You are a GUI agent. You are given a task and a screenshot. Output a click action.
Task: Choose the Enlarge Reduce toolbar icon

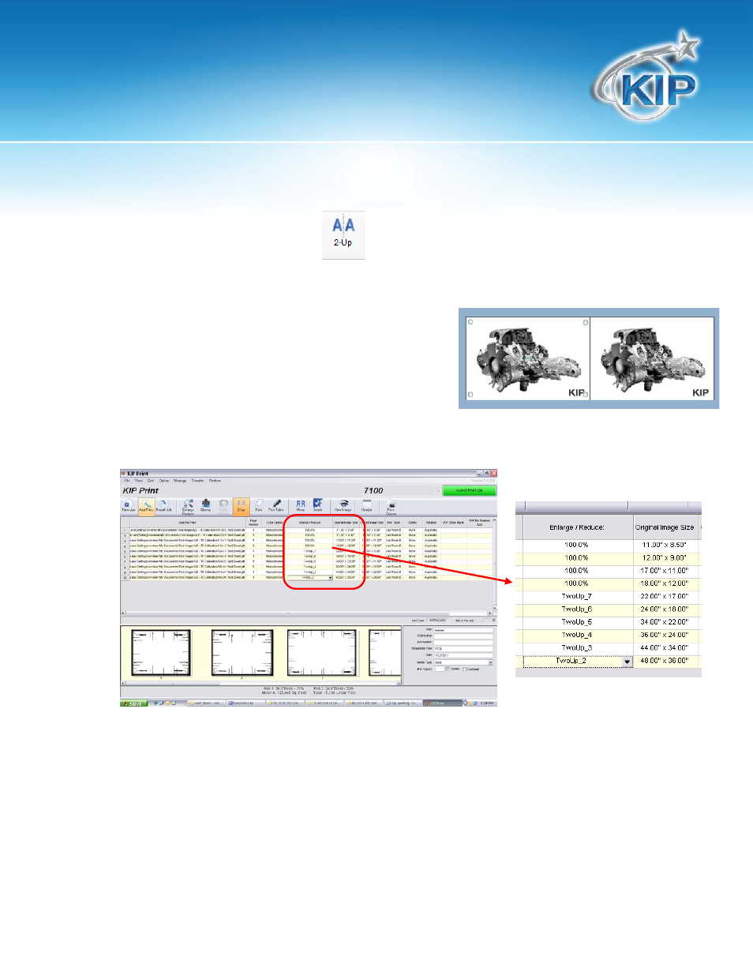click(188, 507)
